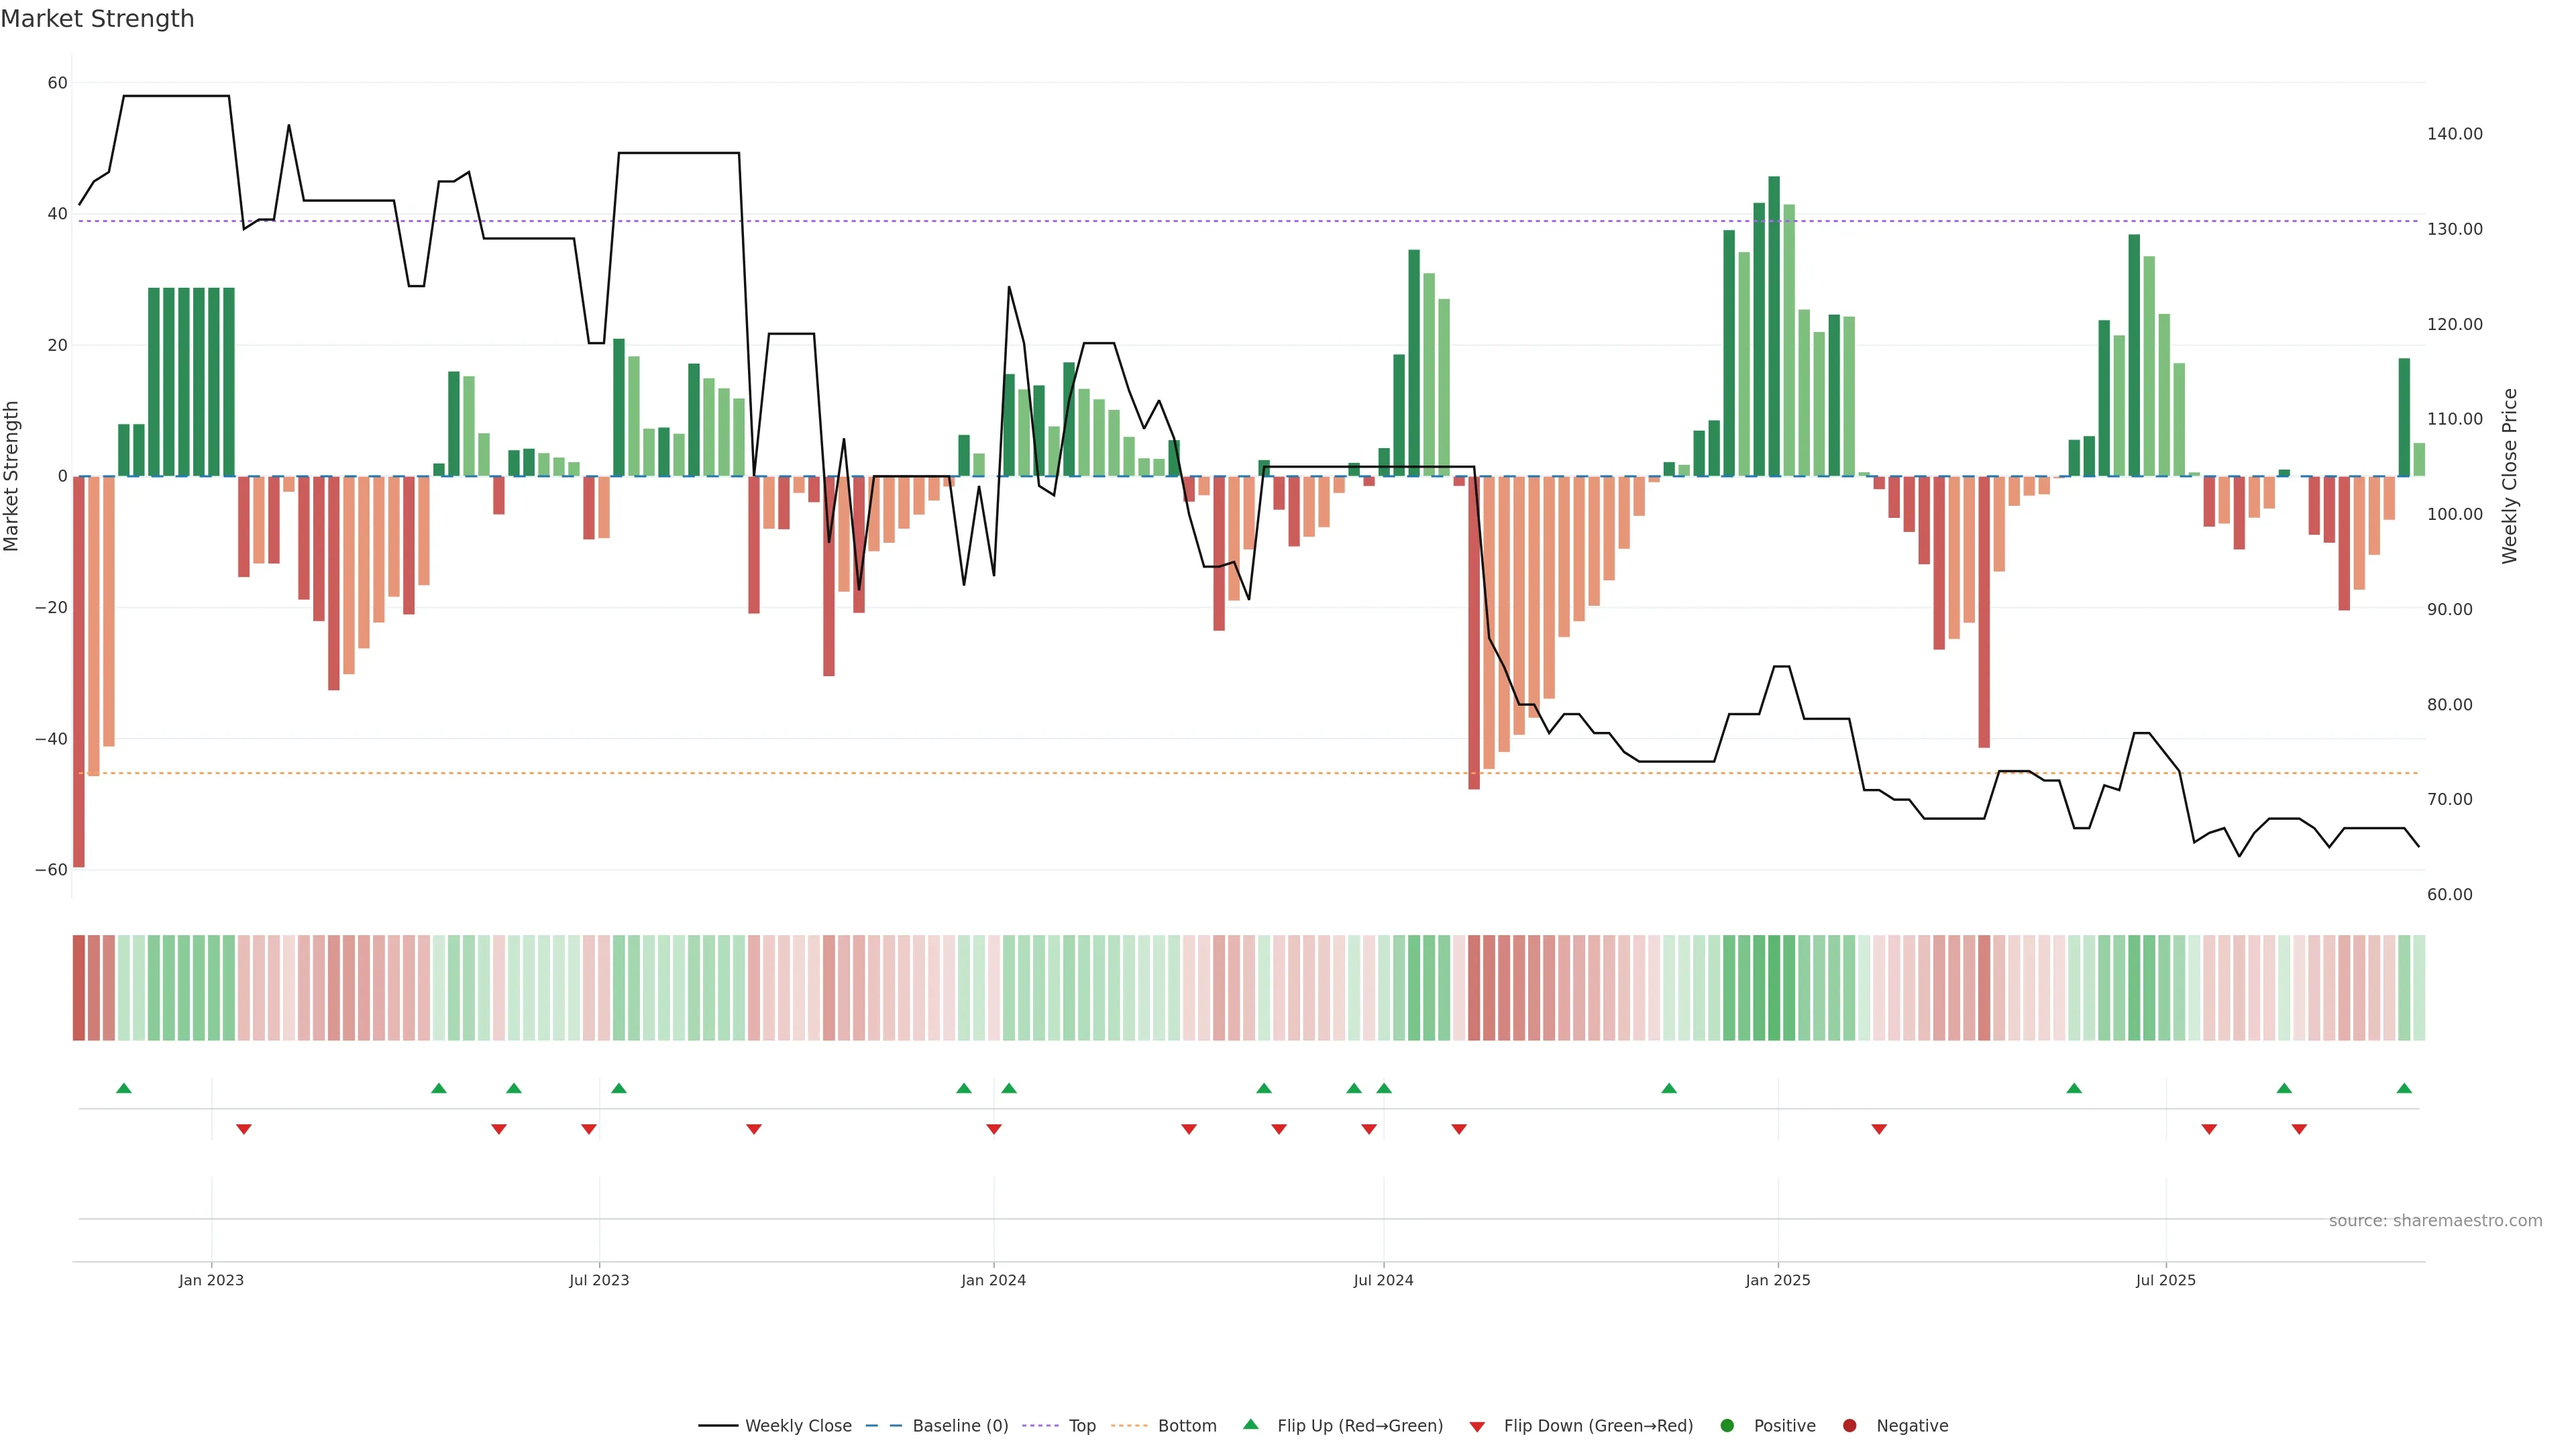This screenshot has height=1449, width=2576.
Task: Click the first dark red heatmap strip cell
Action: point(78,988)
